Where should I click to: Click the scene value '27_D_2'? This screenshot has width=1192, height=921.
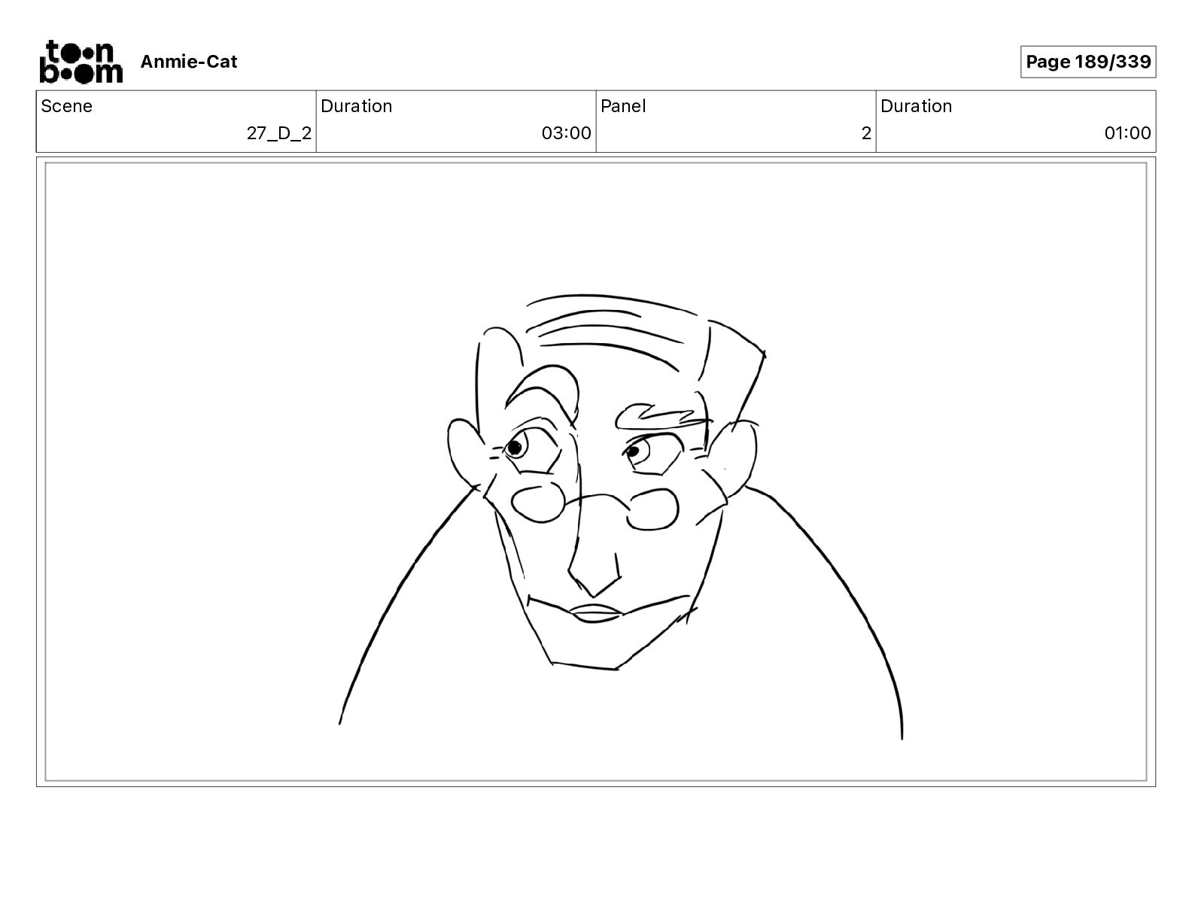pos(279,133)
